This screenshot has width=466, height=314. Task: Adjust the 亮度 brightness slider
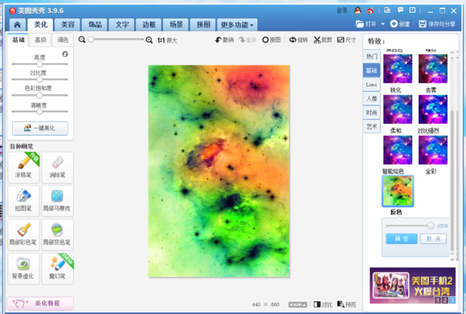(40, 64)
